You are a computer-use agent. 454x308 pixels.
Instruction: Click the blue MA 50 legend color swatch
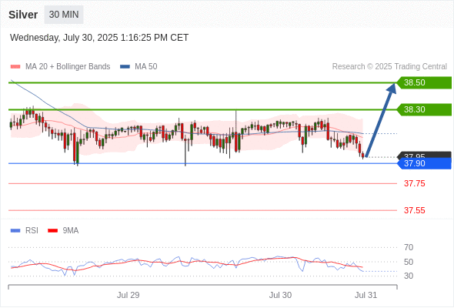click(125, 67)
